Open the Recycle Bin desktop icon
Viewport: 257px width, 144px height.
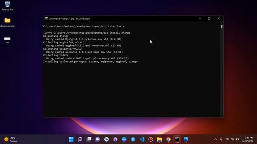coord(7,6)
